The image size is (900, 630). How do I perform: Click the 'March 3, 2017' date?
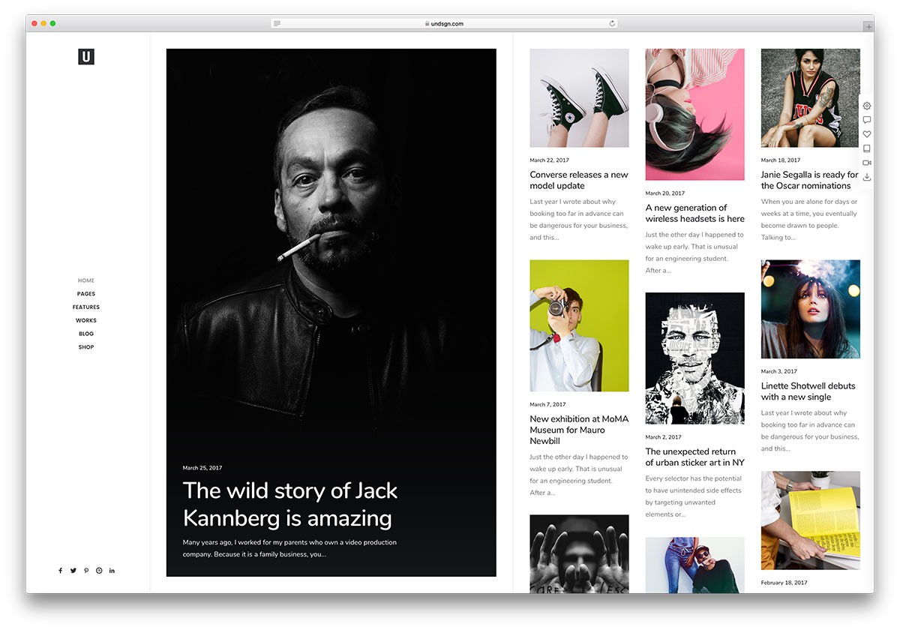(x=779, y=372)
